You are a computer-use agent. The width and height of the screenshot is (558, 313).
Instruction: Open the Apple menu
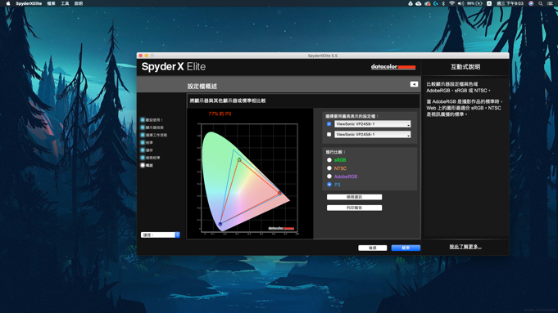pos(8,3)
